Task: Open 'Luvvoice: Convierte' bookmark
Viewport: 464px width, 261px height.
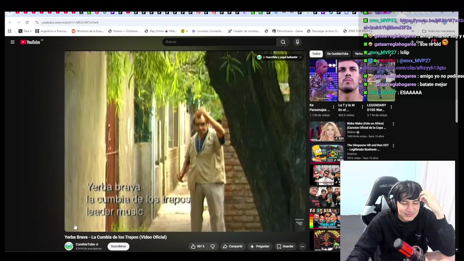Action: click(x=208, y=31)
